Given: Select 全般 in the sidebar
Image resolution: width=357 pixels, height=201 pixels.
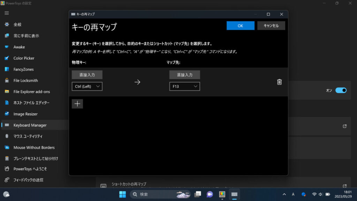Looking at the screenshot, I should pyautogui.click(x=35, y=24).
